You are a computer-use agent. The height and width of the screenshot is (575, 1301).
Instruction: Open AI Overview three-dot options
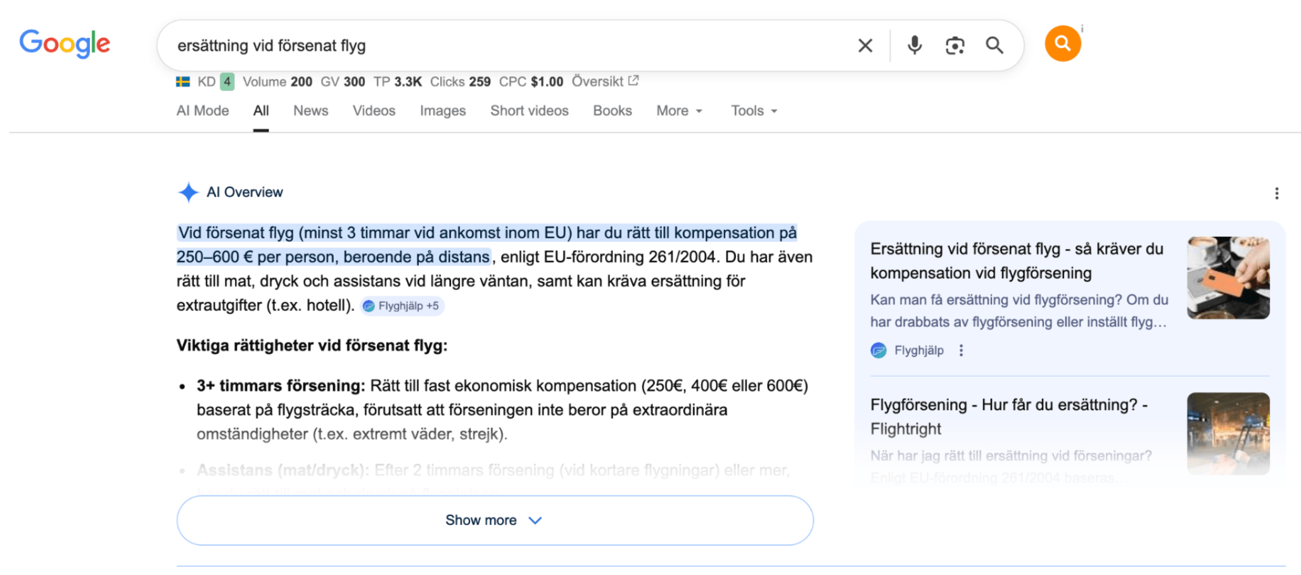1276,193
